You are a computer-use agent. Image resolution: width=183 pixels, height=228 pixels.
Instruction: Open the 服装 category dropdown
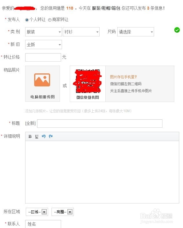point(43,32)
